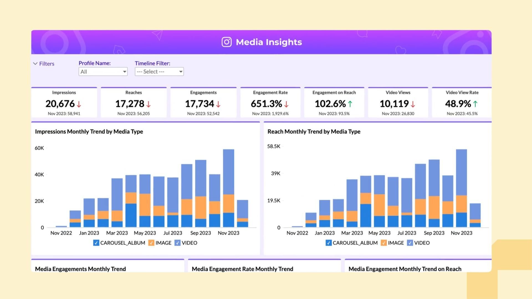Image resolution: width=532 pixels, height=299 pixels.
Task: Click the green up arrow on Video View Rate
Action: [x=475, y=104]
